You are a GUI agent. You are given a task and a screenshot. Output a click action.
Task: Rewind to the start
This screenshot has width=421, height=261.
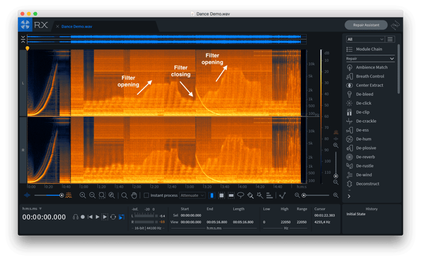90,217
